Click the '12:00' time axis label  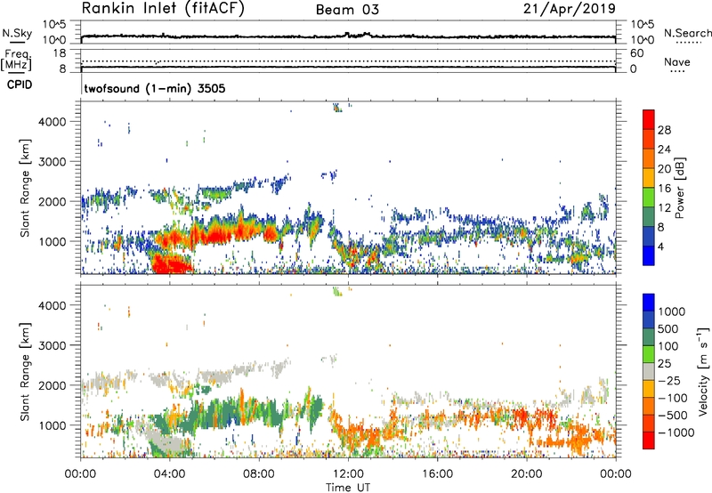click(348, 473)
